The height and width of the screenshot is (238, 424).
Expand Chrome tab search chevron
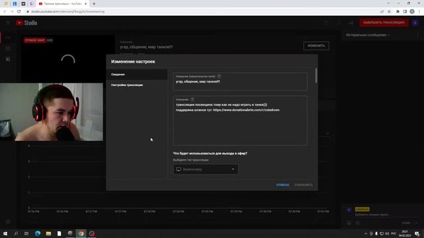[x=388, y=3]
